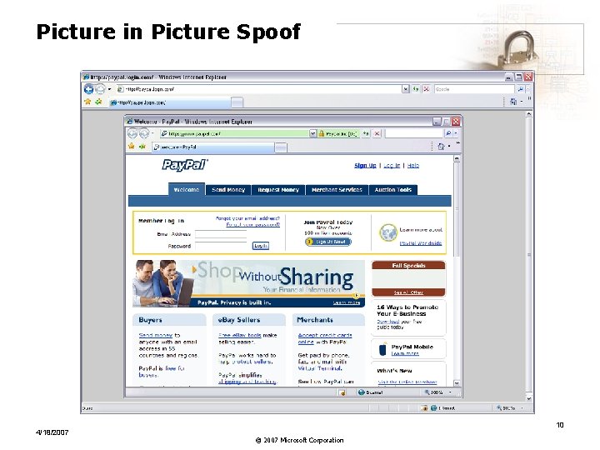Screen dimensions: 600x450
Task: Select outer window tab showing paypal.login.com
Action: [170, 102]
